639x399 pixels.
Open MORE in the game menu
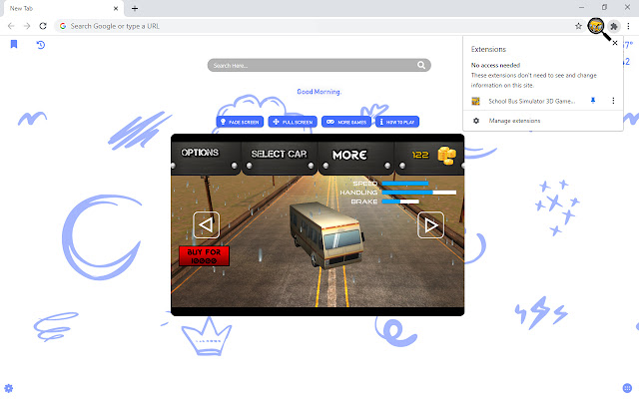[x=349, y=156]
